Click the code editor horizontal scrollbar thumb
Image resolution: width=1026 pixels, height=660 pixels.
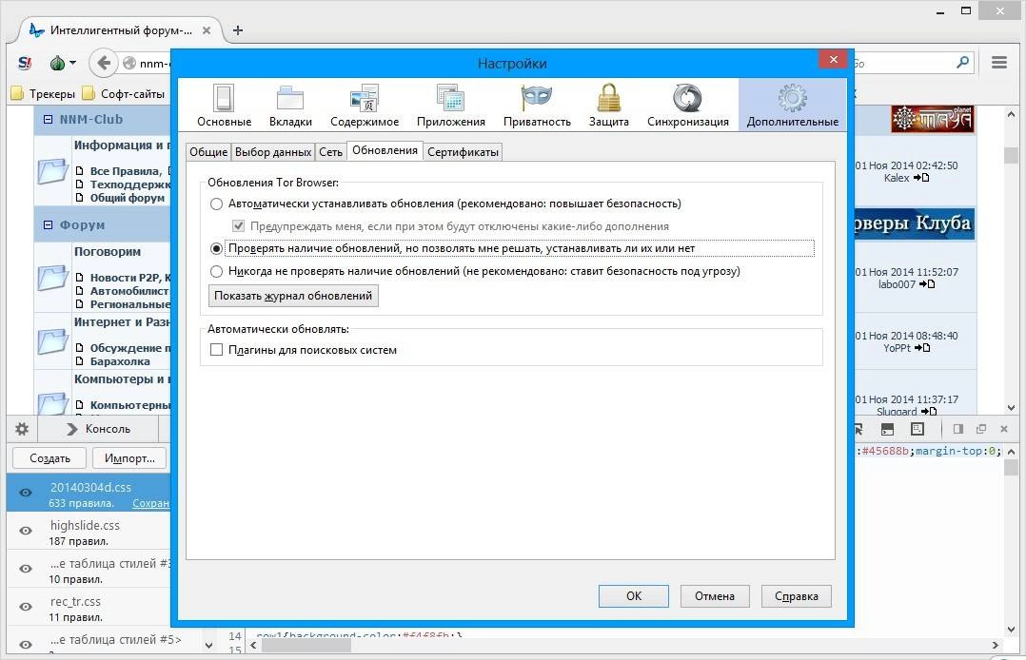306,646
